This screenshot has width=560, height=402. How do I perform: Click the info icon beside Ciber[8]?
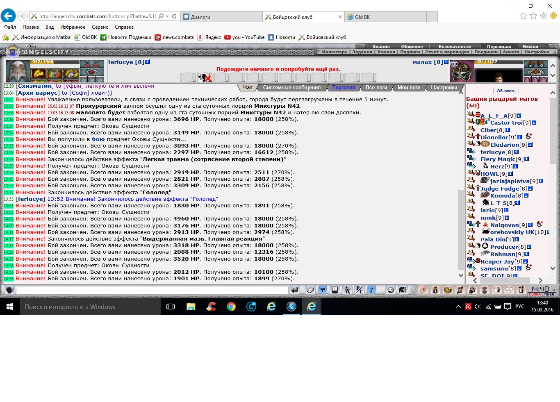pyautogui.click(x=508, y=130)
